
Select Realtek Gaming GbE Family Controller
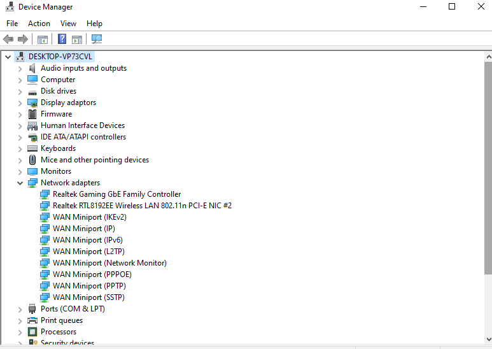point(116,194)
